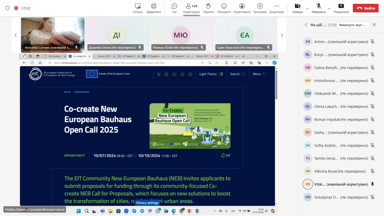Click Windows Start button on shared taskbar
The width and height of the screenshot is (384, 216).
point(79,211)
